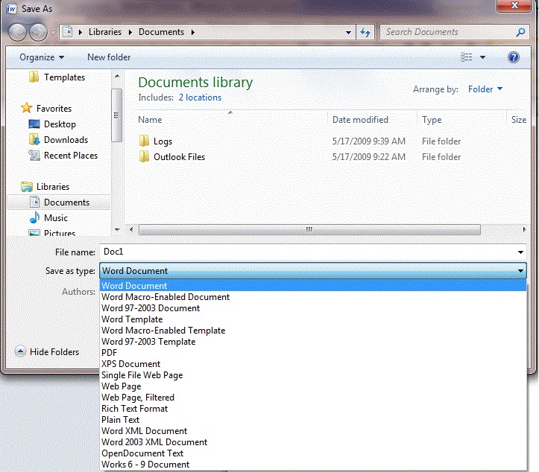Select Downloads in Favorites
Image resolution: width=539 pixels, height=472 pixels.
[58, 140]
